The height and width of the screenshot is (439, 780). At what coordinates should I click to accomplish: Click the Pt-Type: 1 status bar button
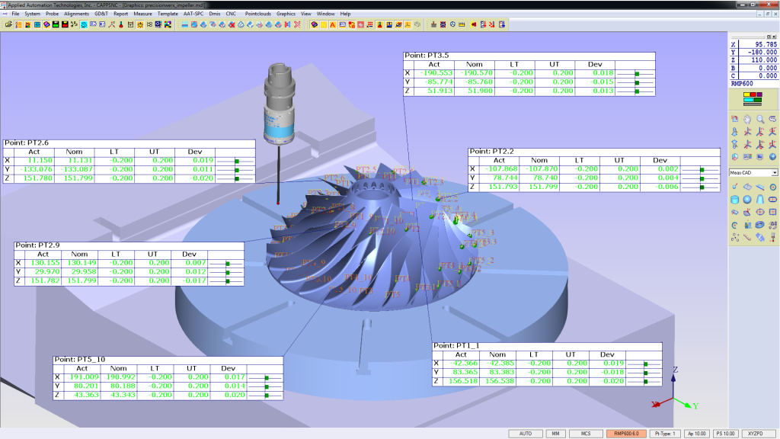[x=665, y=431]
